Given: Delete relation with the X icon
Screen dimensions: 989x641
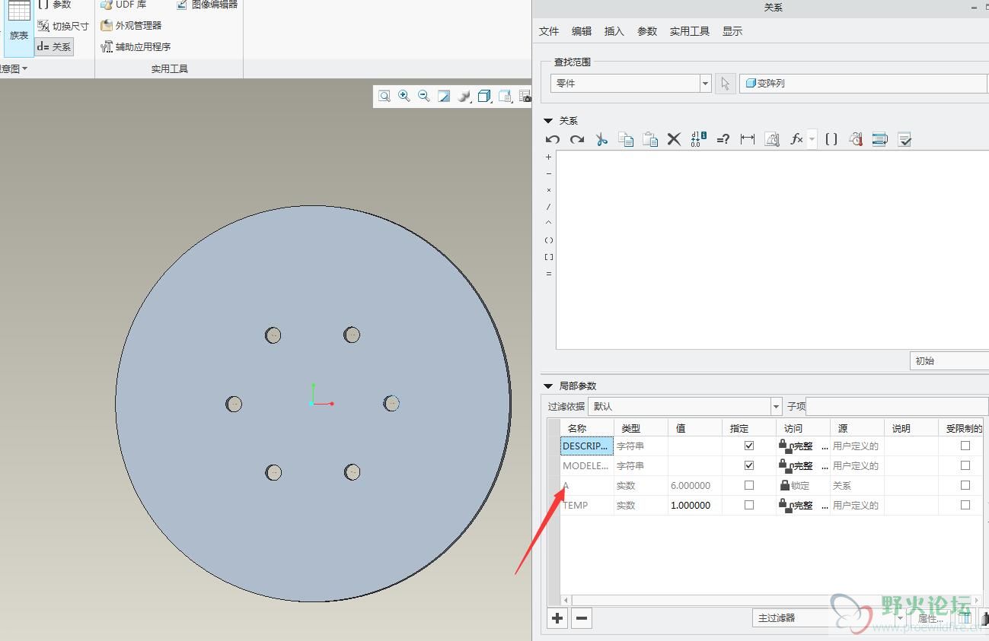Looking at the screenshot, I should (x=674, y=139).
